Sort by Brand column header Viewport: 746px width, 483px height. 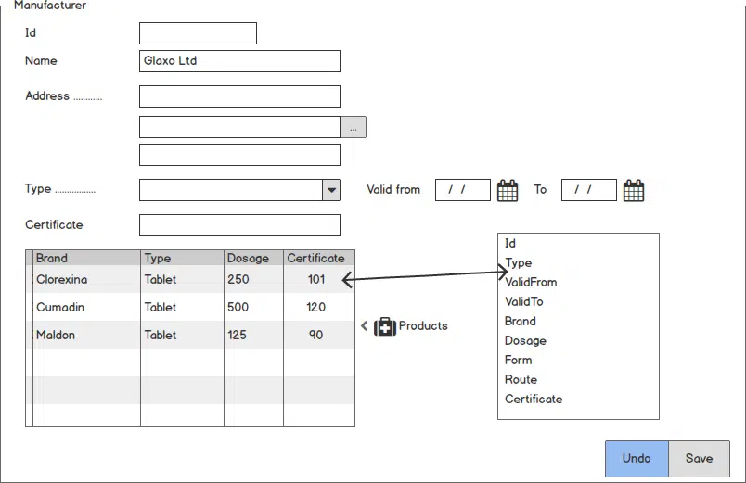point(86,258)
